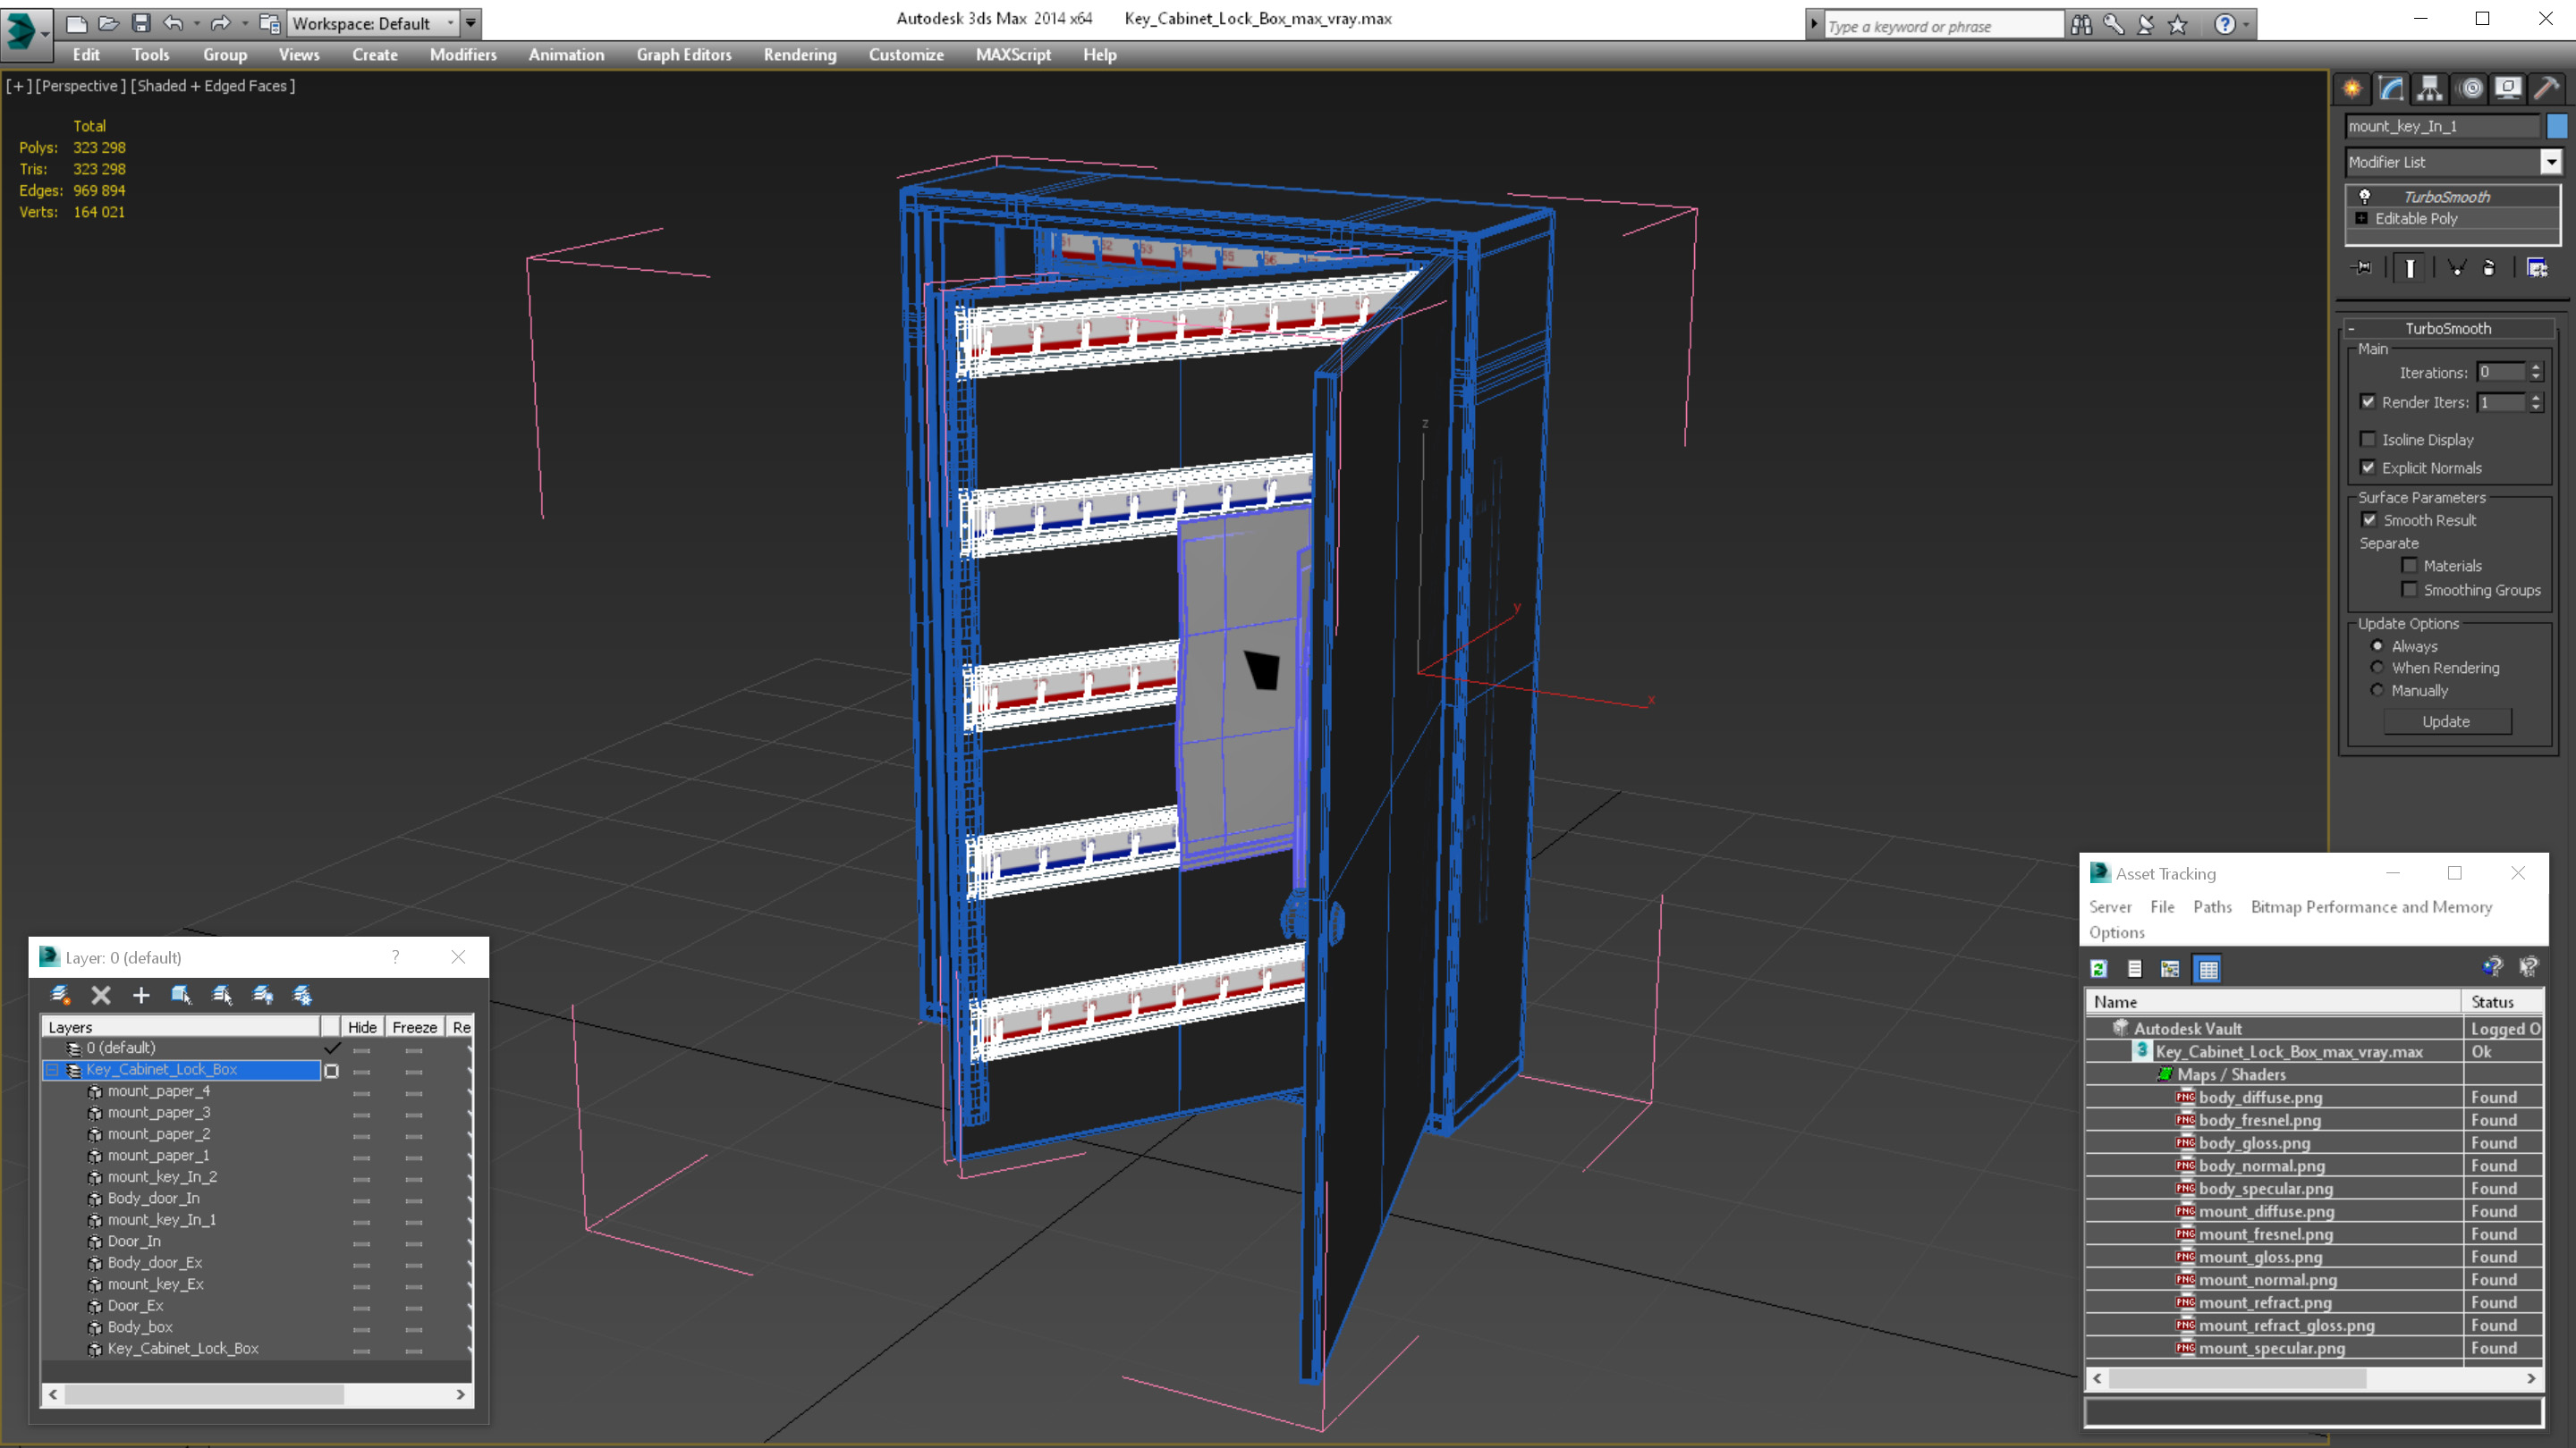Enable Separate by Materials checkbox
The image size is (2576, 1448).
tap(2409, 565)
